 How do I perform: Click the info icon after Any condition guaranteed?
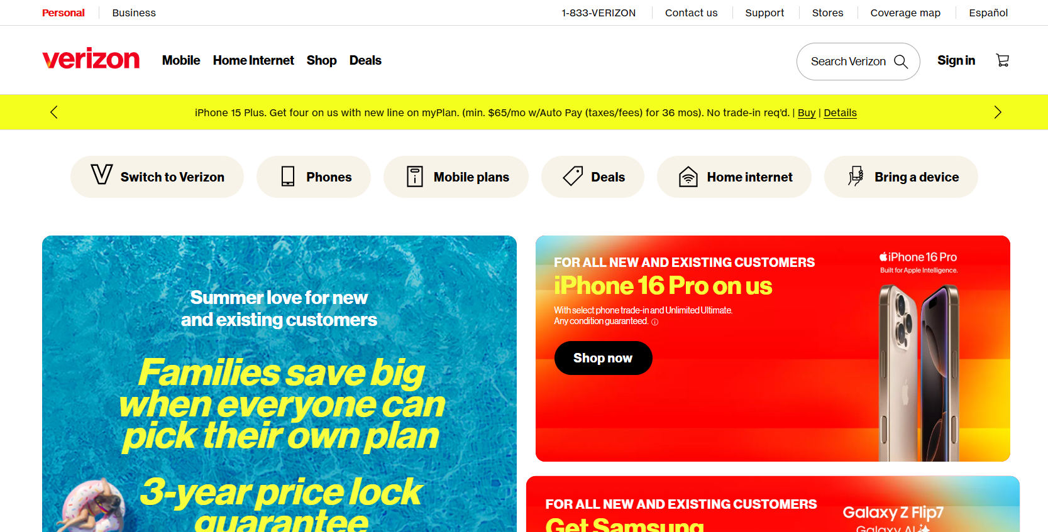654,322
